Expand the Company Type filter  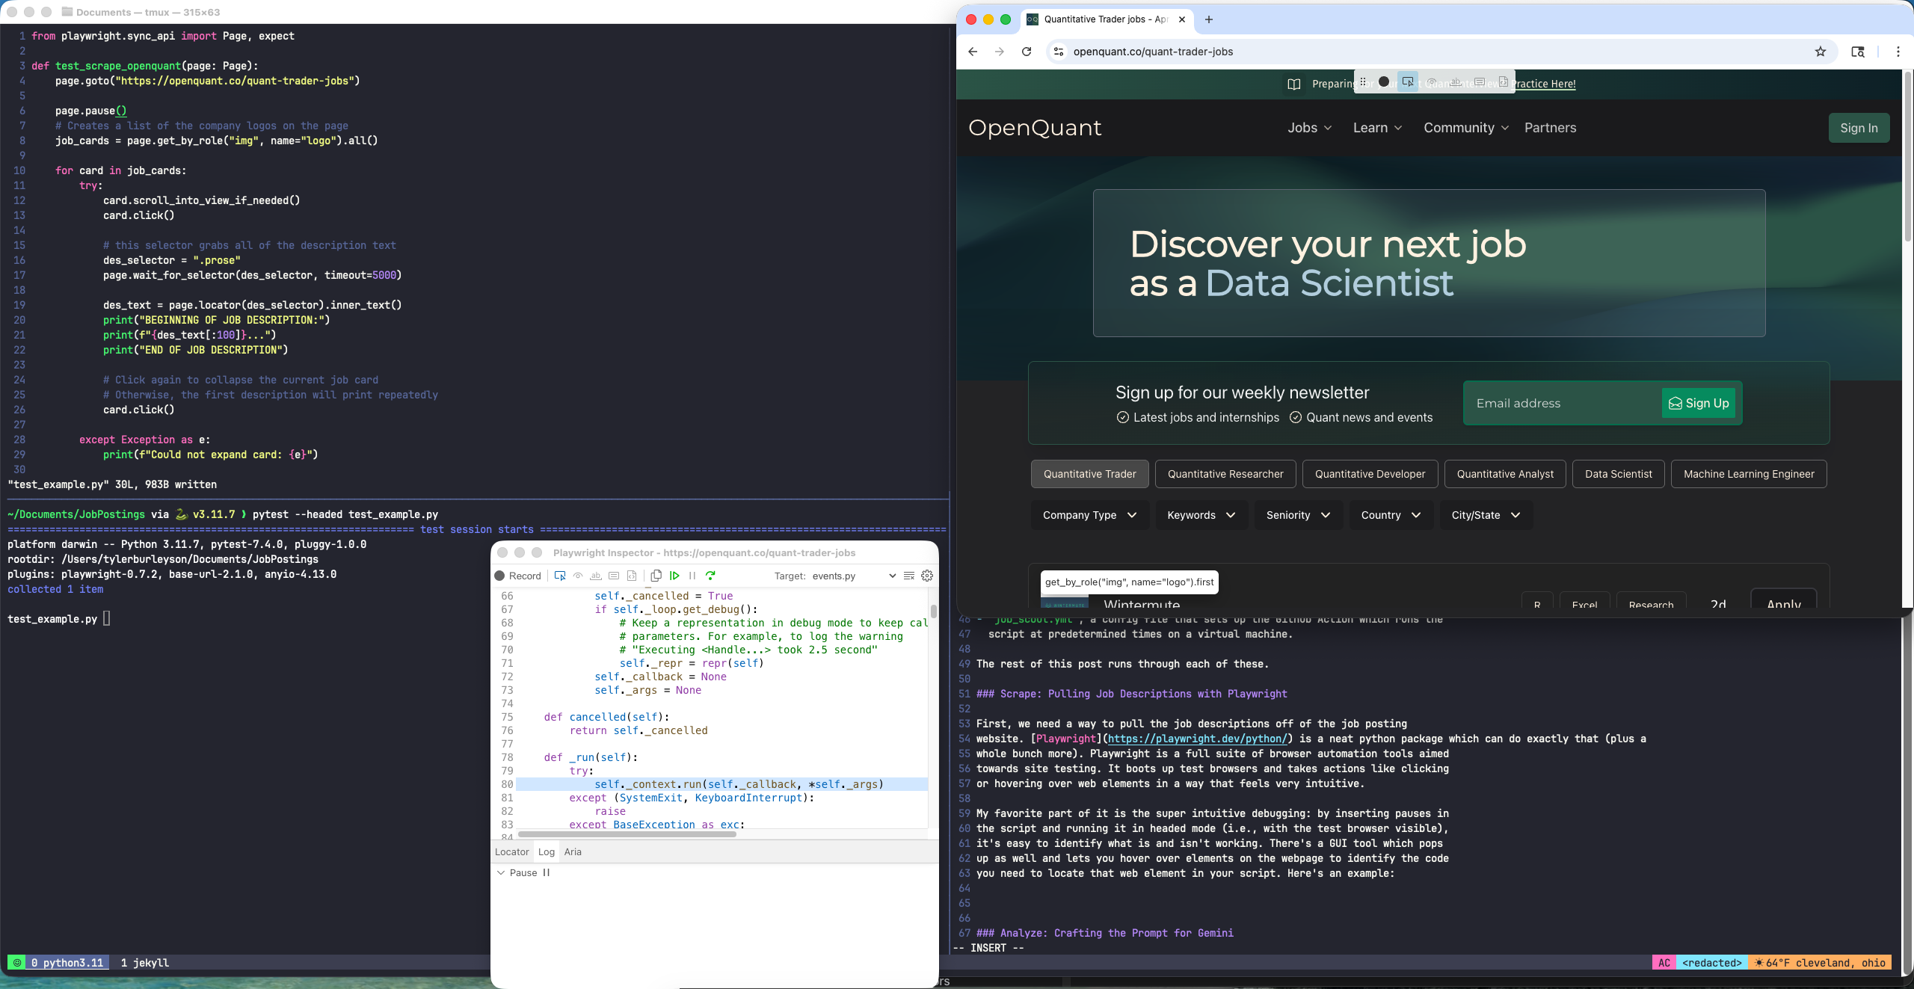tap(1089, 515)
